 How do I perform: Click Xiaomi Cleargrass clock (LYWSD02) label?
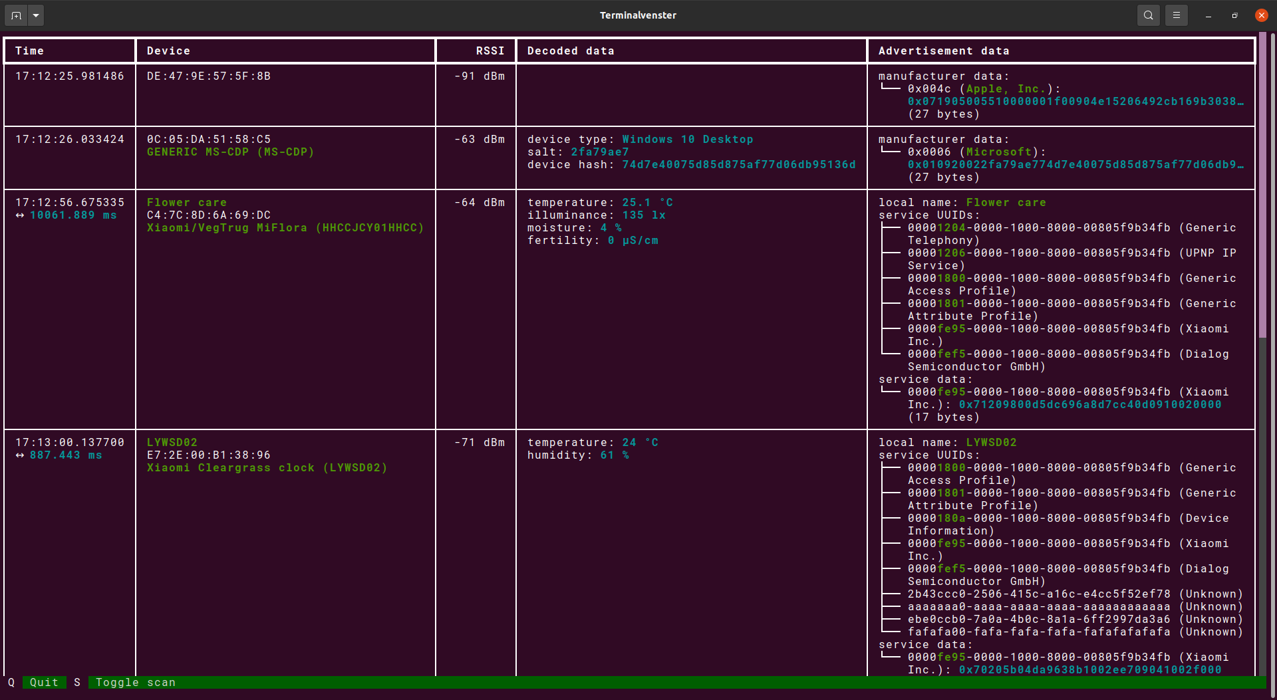coord(267,468)
